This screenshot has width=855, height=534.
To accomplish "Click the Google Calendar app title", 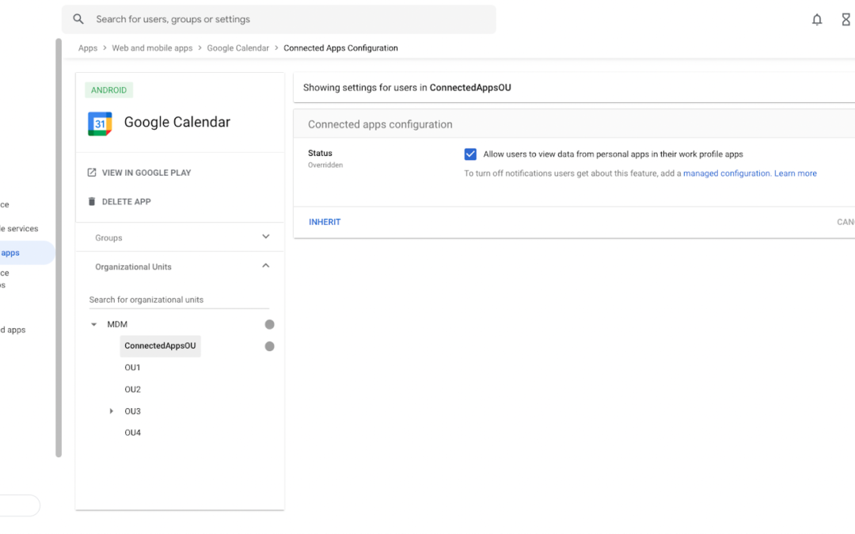I will 177,122.
